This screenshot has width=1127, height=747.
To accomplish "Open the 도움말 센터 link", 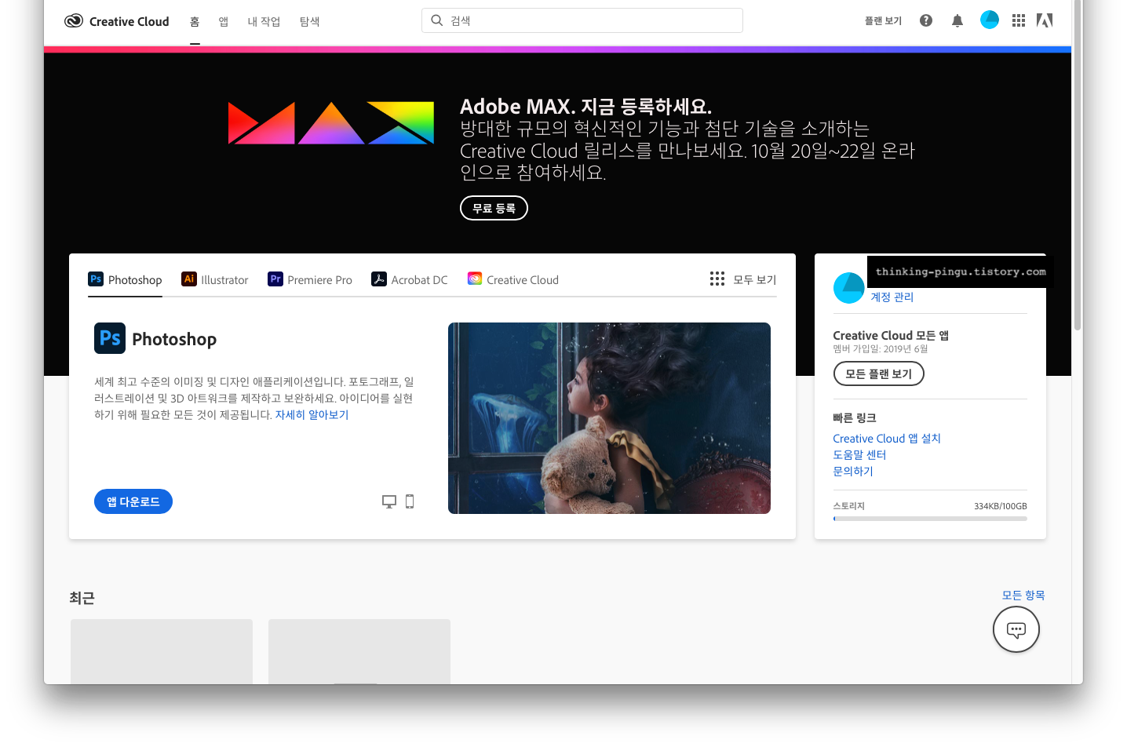I will [859, 455].
